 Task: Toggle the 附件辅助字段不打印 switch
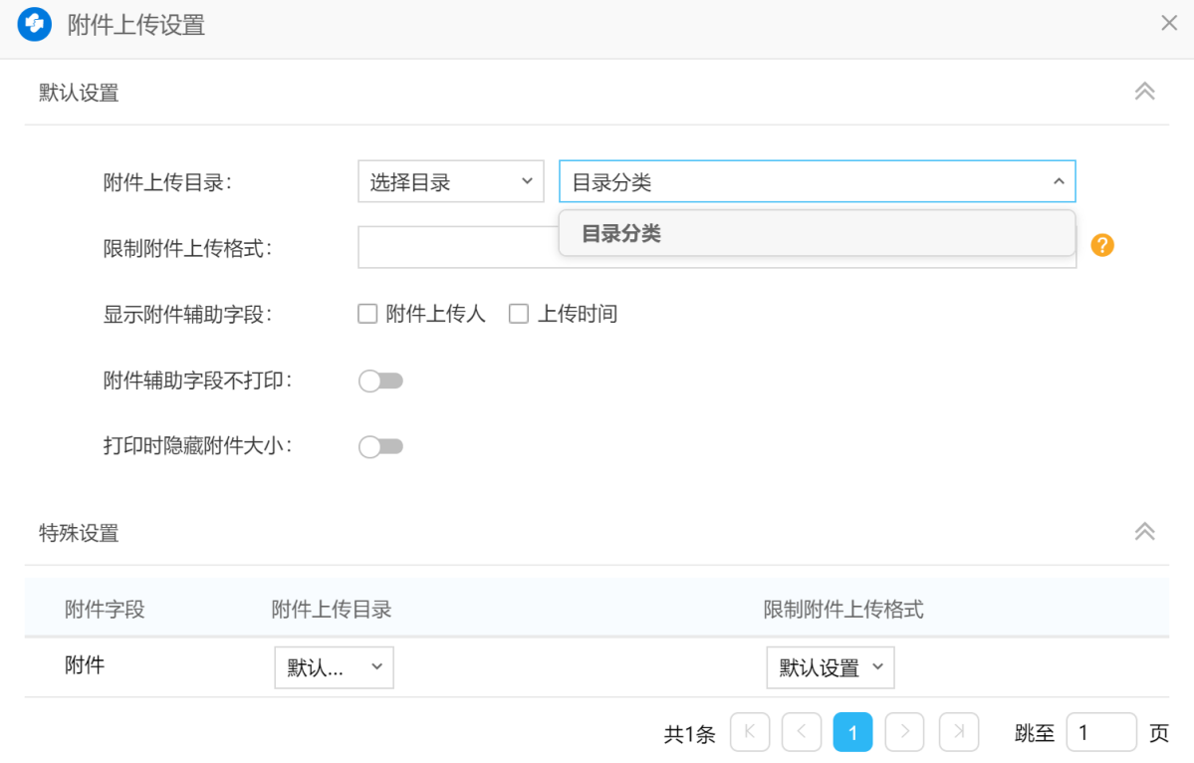(x=380, y=381)
